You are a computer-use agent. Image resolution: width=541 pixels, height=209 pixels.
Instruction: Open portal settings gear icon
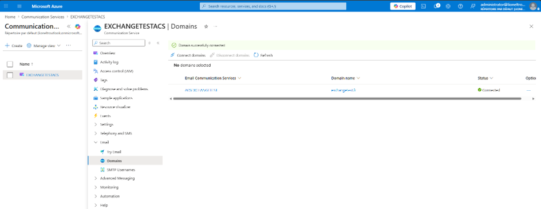tap(448, 6)
